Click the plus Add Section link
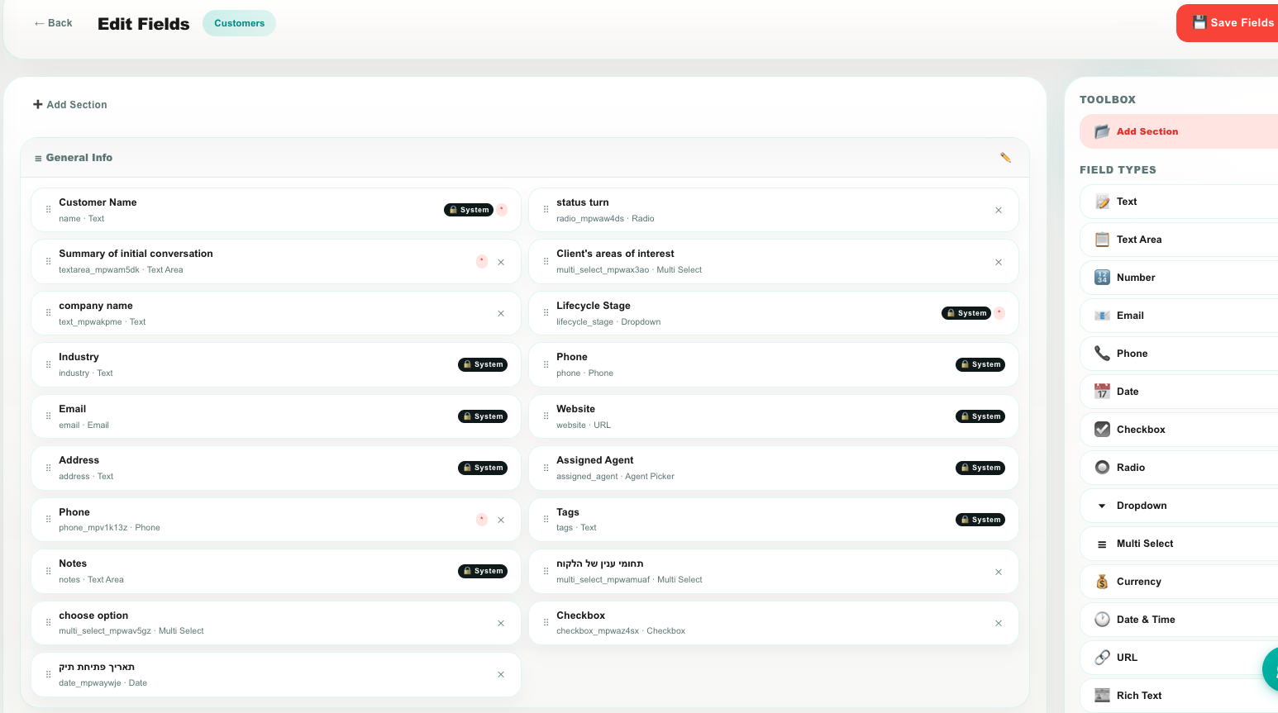This screenshot has width=1278, height=713. (70, 105)
